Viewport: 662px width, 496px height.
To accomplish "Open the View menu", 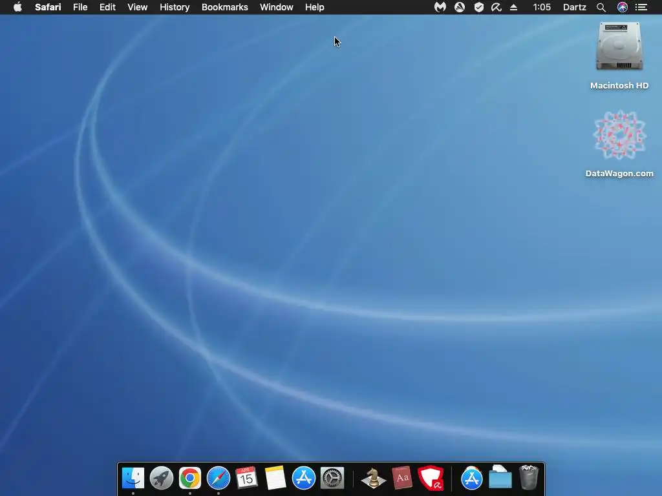I will 138,7.
